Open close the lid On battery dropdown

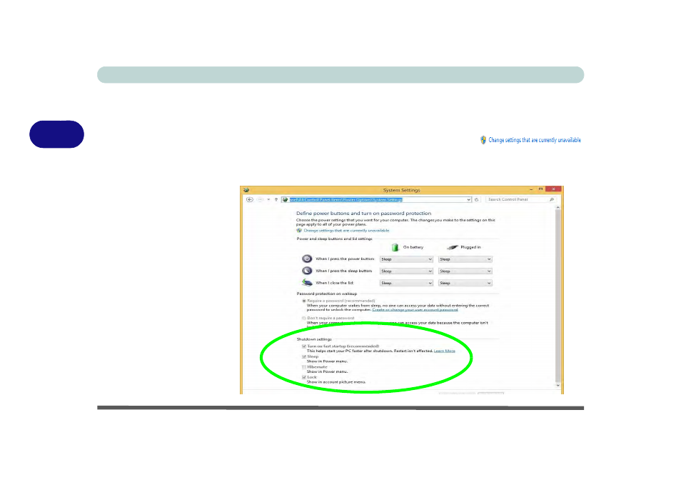(406, 284)
